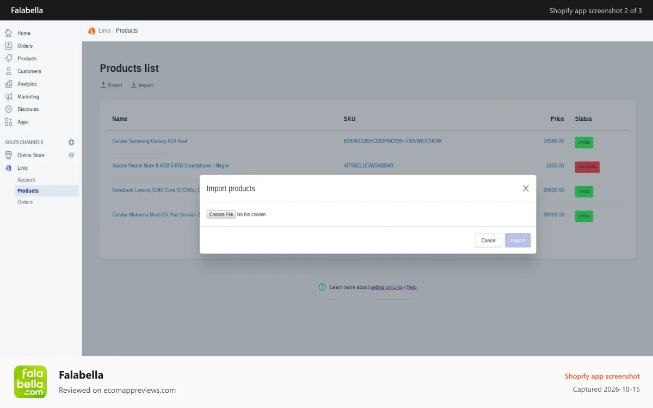
Task: Click green status badge for Samsung Galaxy row
Action: click(584, 143)
